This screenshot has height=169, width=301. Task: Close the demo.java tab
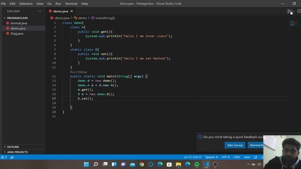(x=71, y=11)
